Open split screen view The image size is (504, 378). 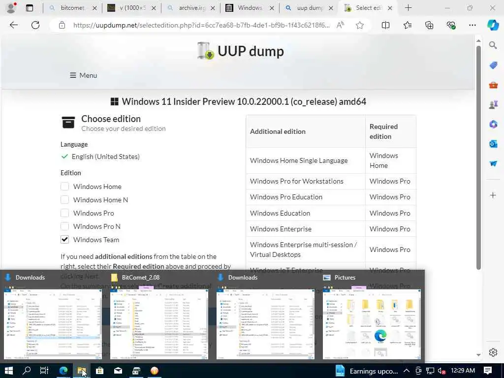(x=385, y=25)
